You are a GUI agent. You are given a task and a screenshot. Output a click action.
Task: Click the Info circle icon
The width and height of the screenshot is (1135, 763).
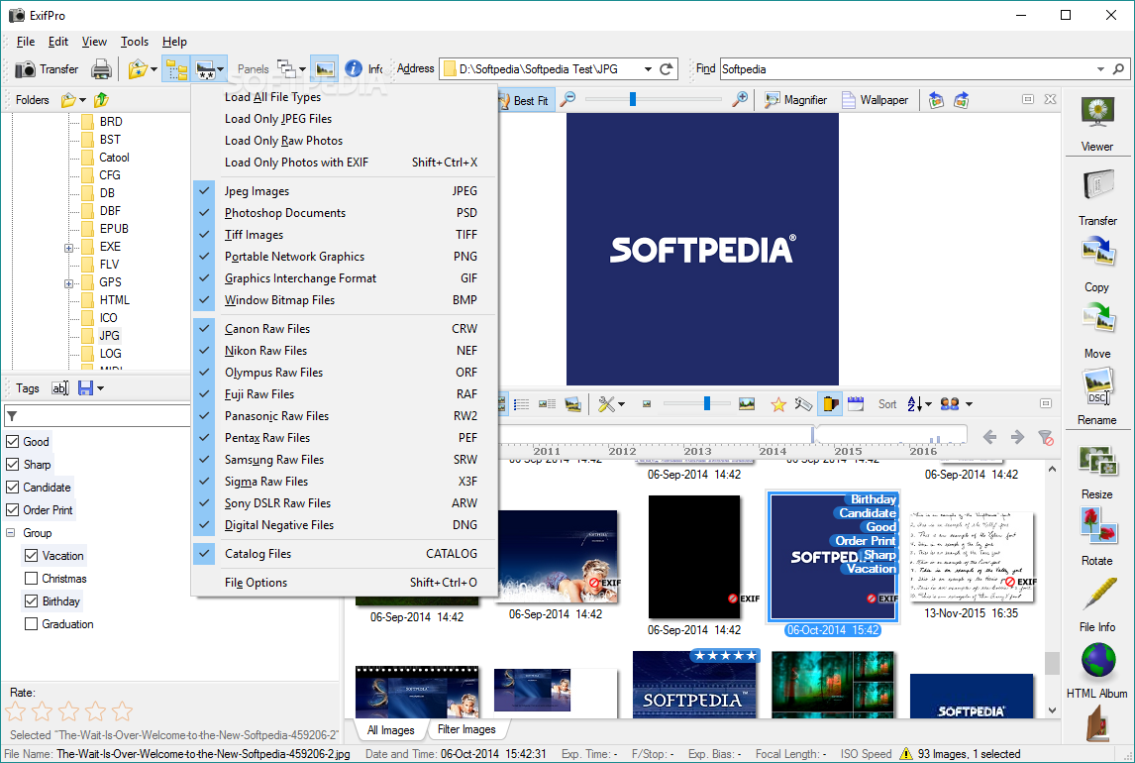(x=354, y=68)
